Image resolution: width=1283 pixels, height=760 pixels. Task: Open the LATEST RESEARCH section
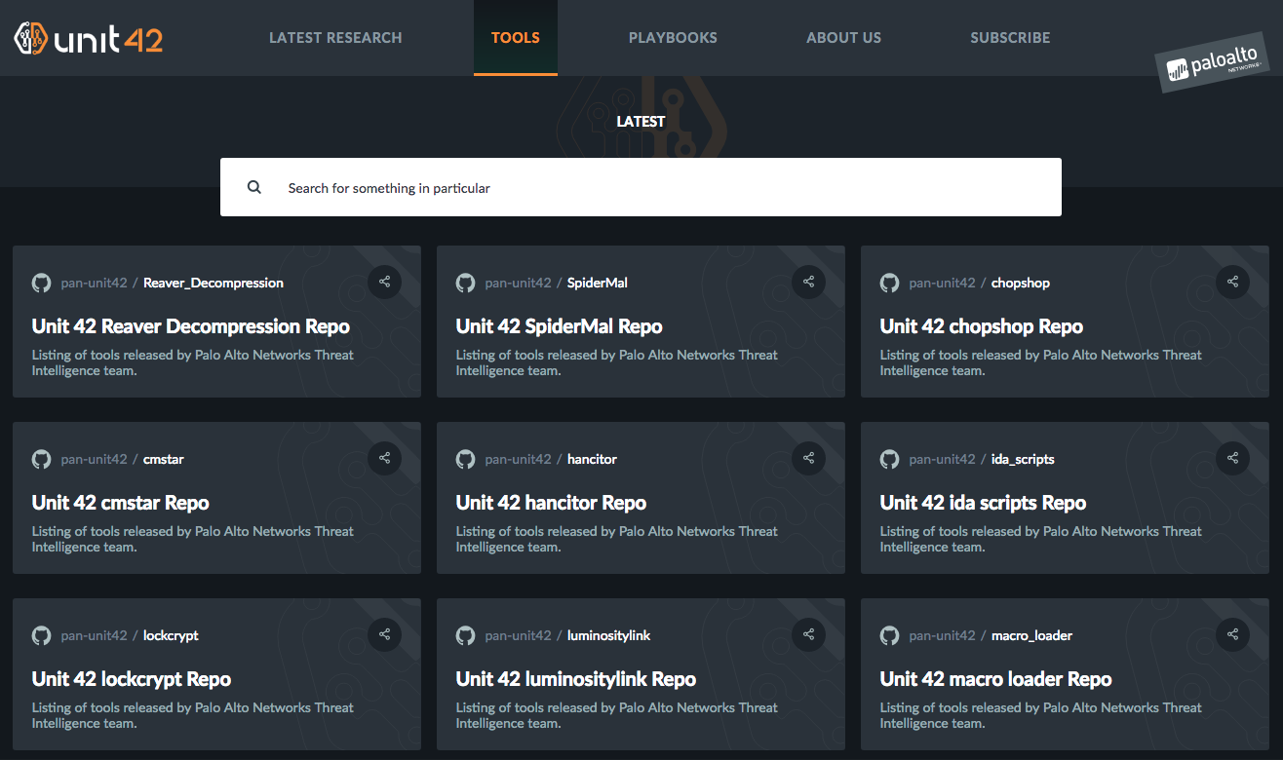pos(335,37)
